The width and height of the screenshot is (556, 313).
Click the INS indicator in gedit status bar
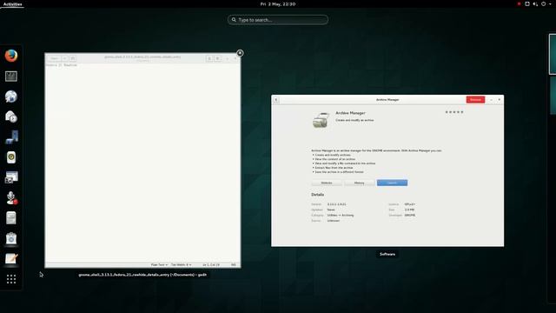tap(234, 264)
